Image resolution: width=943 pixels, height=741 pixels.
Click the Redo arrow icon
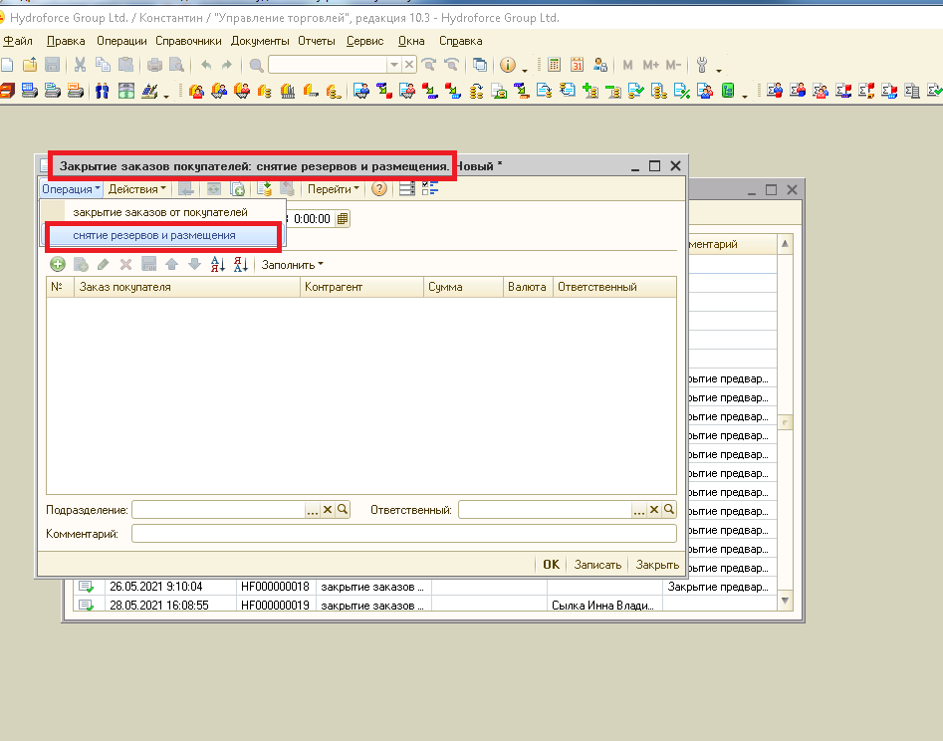(x=227, y=65)
